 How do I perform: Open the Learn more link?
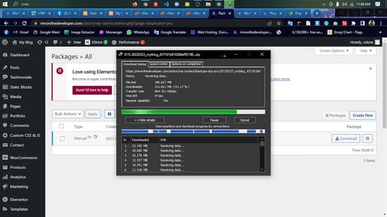[x=281, y=79]
